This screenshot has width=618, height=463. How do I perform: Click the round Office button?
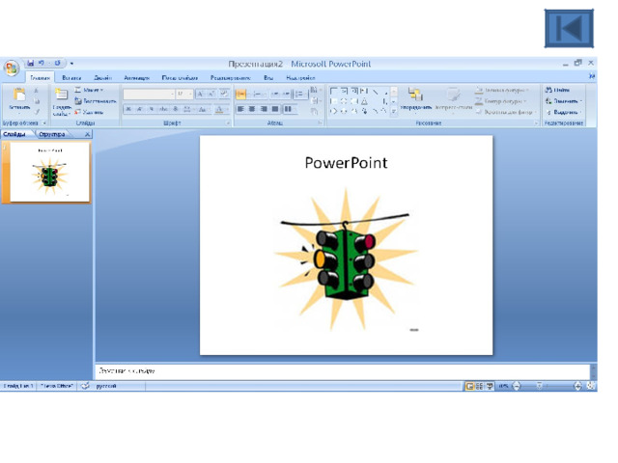(12, 68)
